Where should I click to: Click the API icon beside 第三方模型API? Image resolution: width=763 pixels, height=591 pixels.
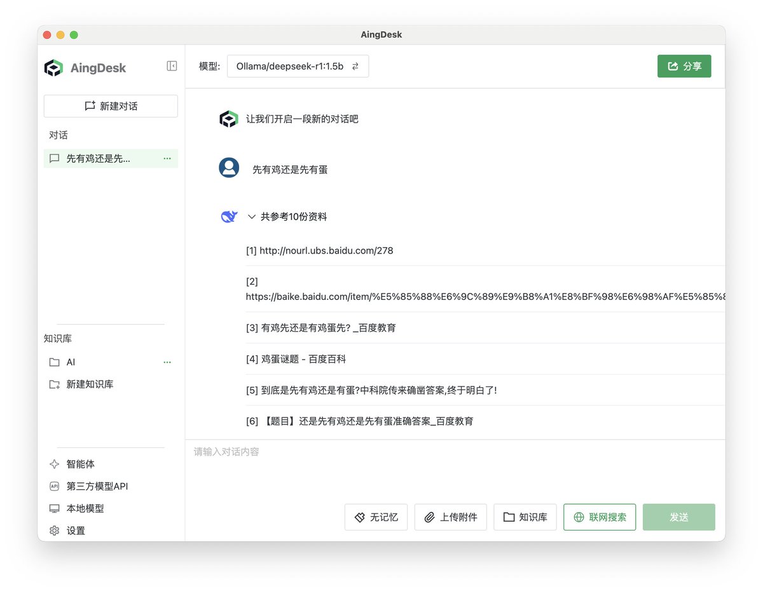pyautogui.click(x=55, y=487)
